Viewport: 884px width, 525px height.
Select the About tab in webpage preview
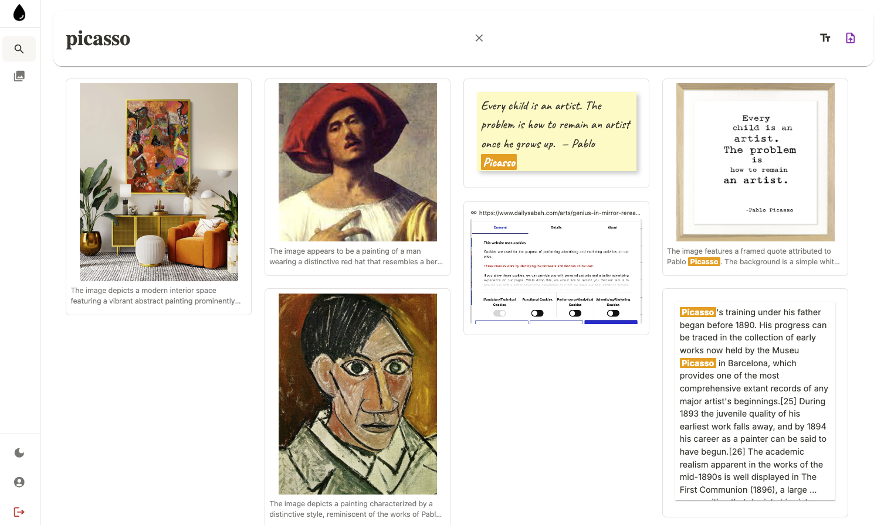click(612, 227)
